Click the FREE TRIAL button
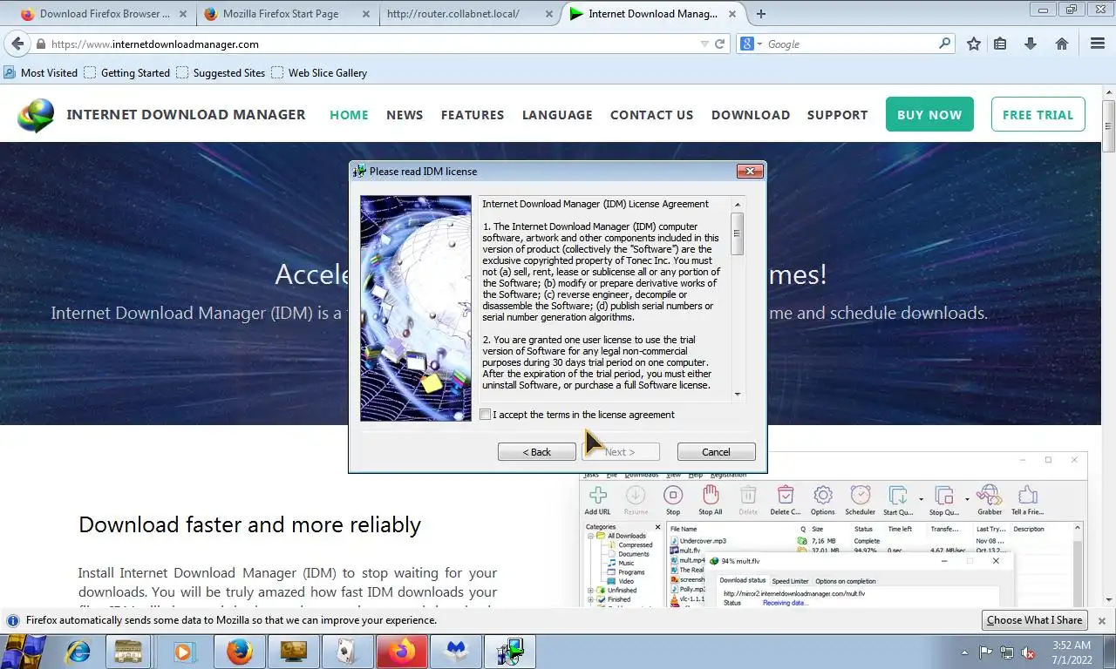 pos(1038,114)
